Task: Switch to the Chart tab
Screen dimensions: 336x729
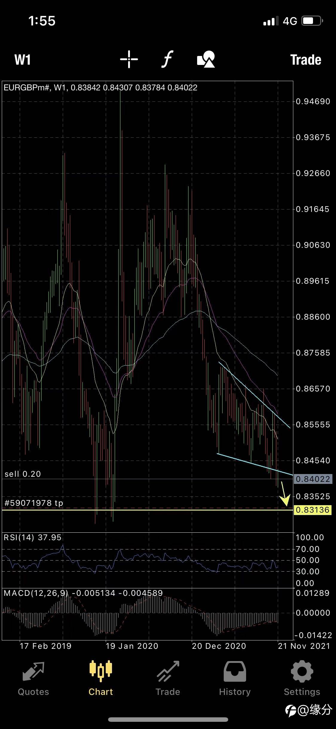Action: 101,678
